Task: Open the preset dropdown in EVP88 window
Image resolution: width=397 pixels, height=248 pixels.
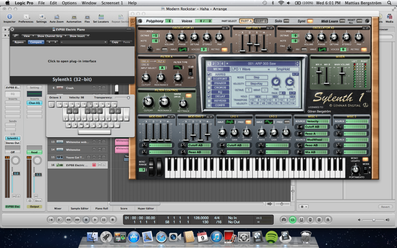Action: tap(84, 42)
